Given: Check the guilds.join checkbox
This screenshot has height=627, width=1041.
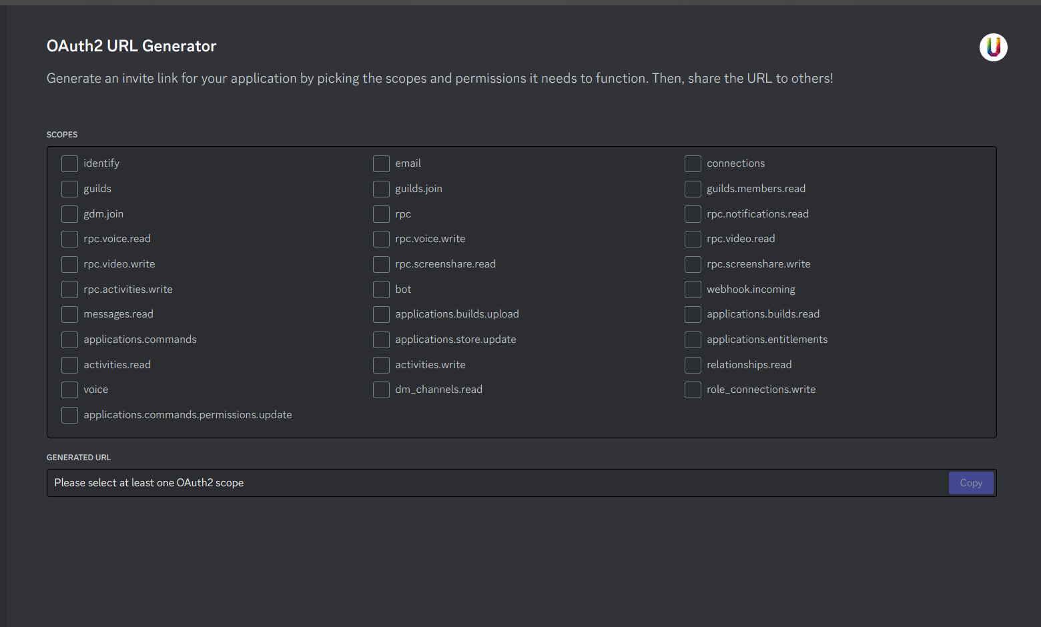Looking at the screenshot, I should click(x=381, y=189).
